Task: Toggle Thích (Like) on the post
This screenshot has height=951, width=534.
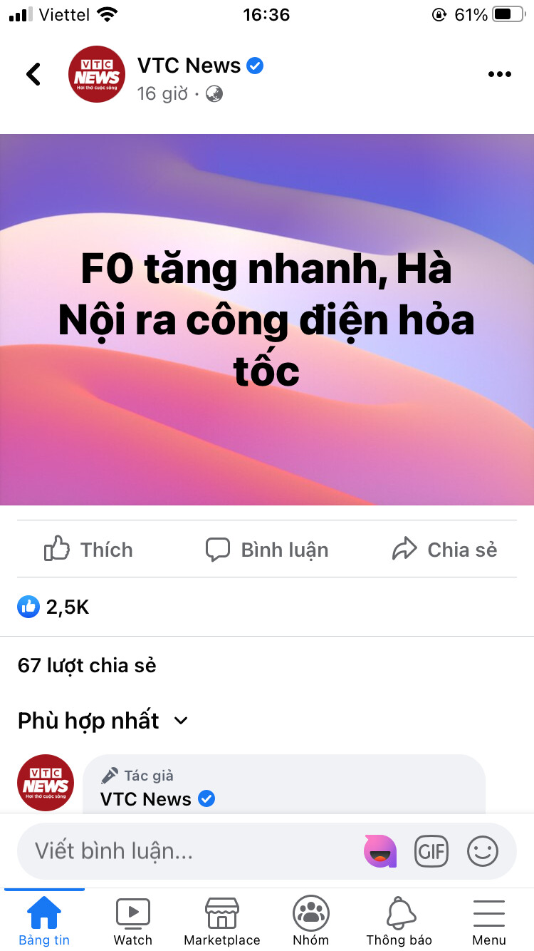Action: point(88,549)
